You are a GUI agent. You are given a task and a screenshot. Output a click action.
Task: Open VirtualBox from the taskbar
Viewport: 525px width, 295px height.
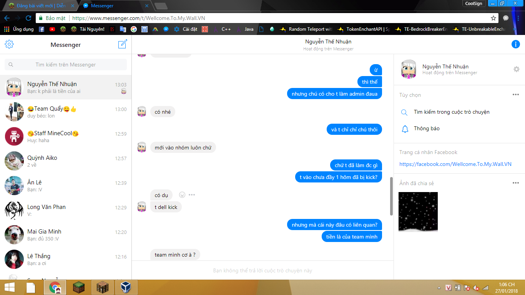(126, 287)
